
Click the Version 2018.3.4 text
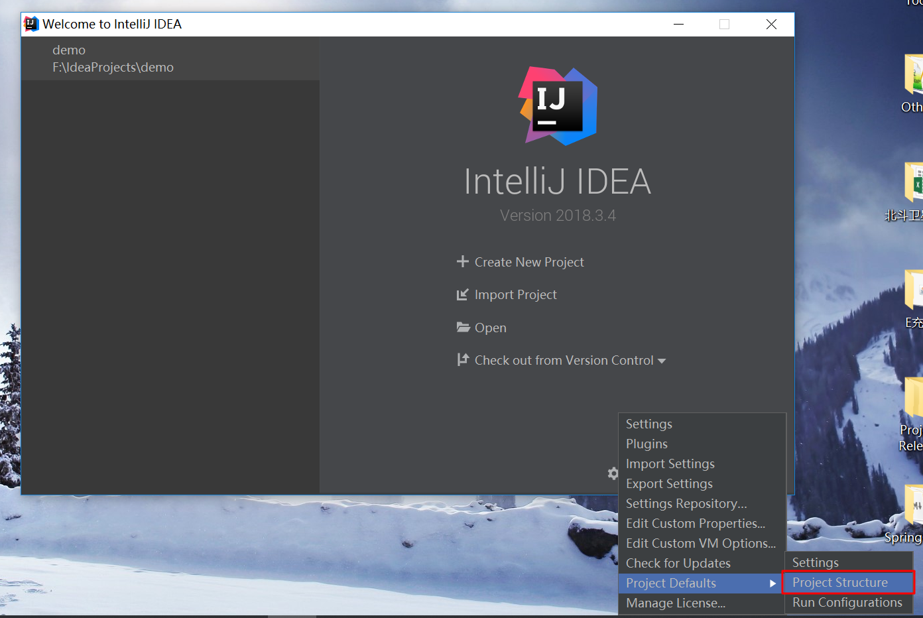tap(558, 216)
